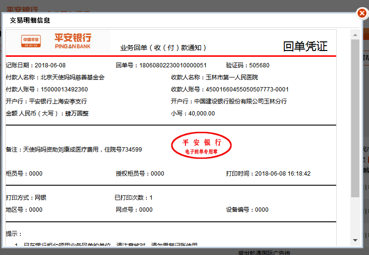Click the 网点号：0000 entry
Viewport: 369px width, 255px height.
[134, 210]
